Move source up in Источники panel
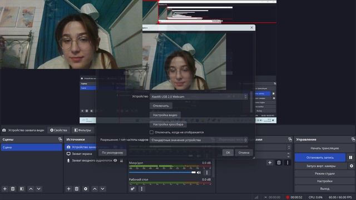 (95, 189)
